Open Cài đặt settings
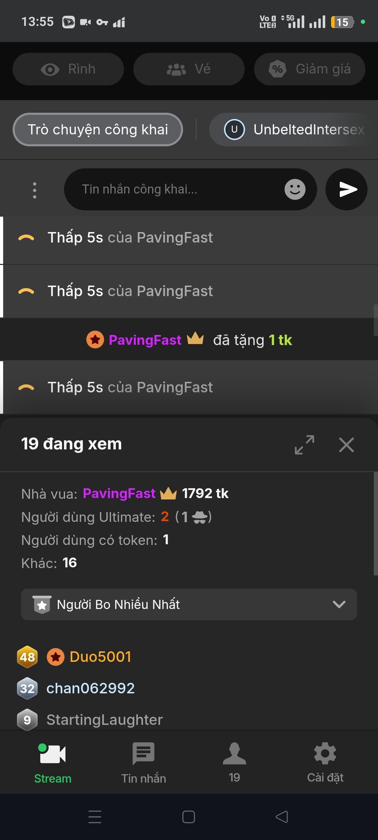The height and width of the screenshot is (840, 378). (x=325, y=763)
